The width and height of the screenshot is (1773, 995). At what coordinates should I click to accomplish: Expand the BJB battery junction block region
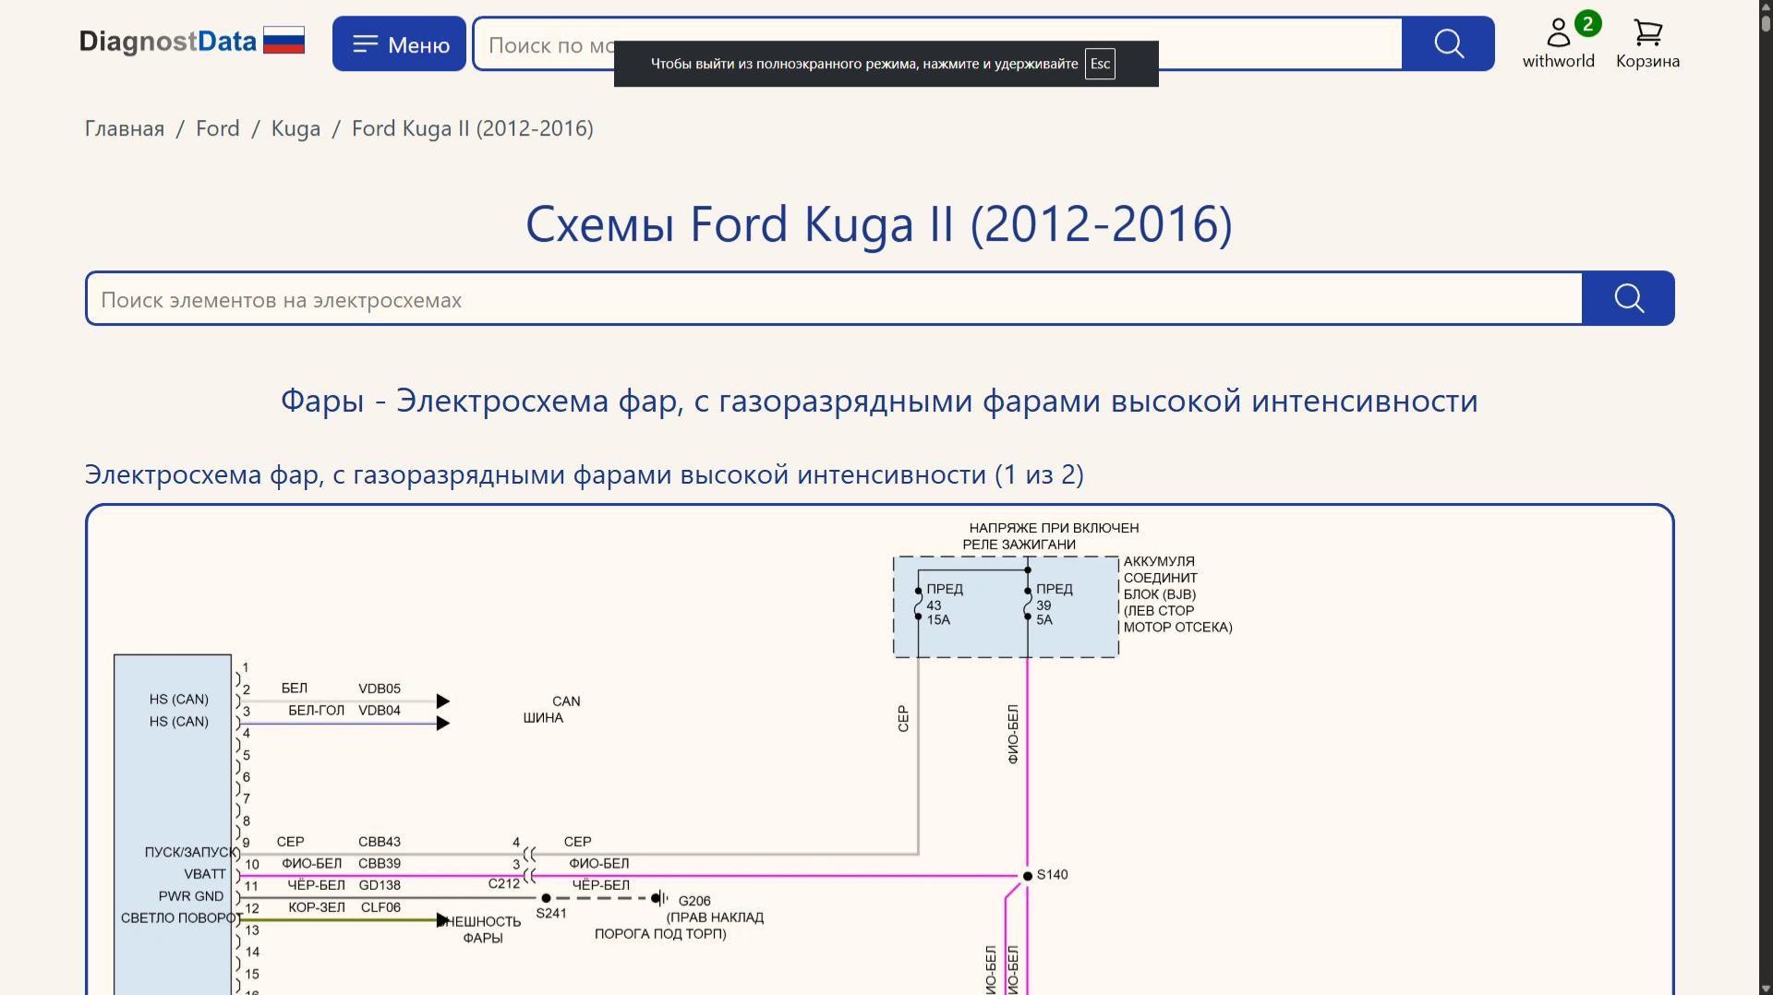coord(1006,605)
